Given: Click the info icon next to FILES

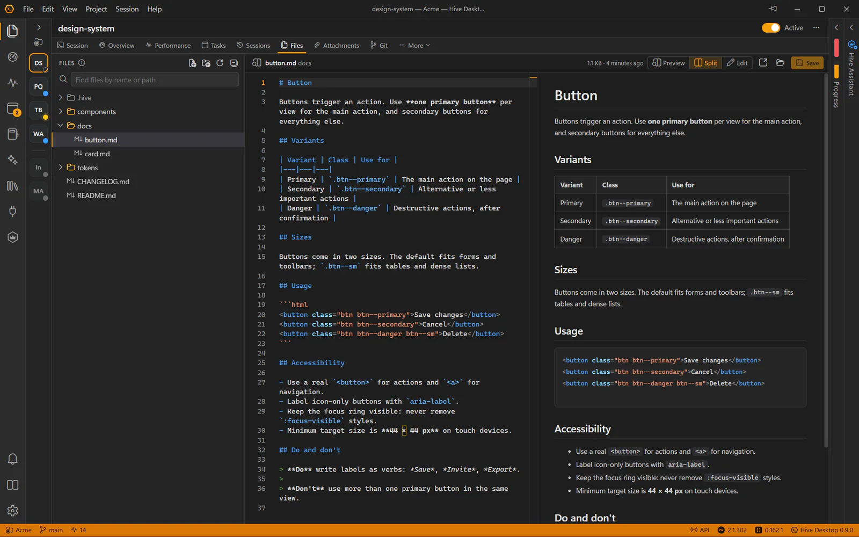Looking at the screenshot, I should tap(82, 63).
